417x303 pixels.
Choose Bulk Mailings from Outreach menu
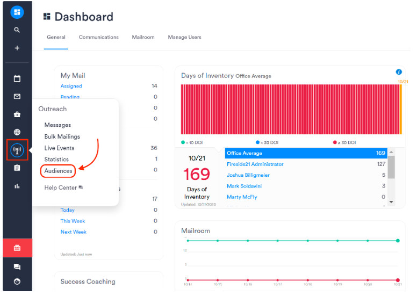tap(62, 136)
